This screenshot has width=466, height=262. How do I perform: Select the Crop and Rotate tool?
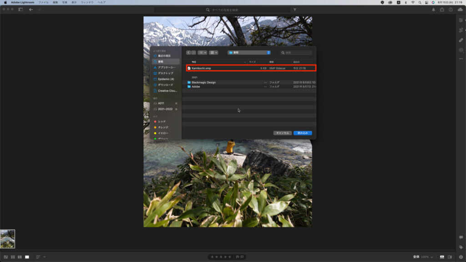click(461, 30)
